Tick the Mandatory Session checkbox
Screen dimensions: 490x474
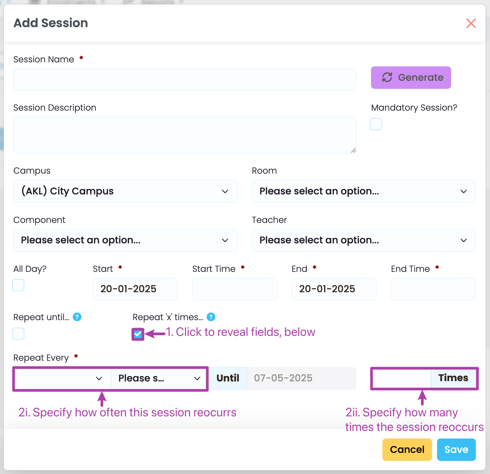pyautogui.click(x=376, y=124)
